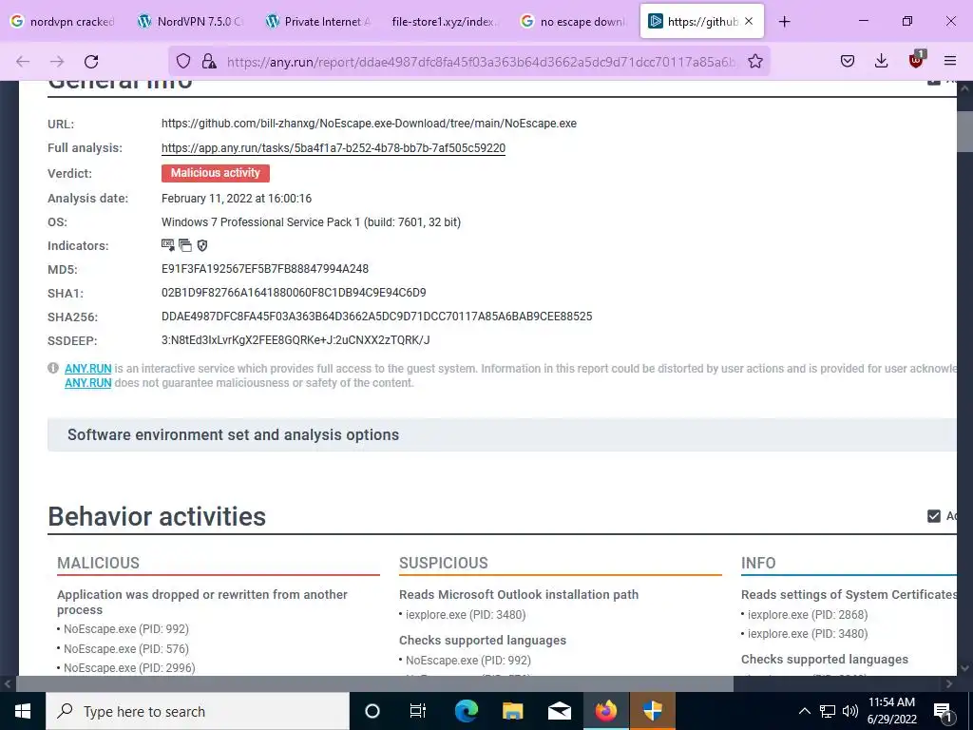Go back to the previous page

[23, 61]
